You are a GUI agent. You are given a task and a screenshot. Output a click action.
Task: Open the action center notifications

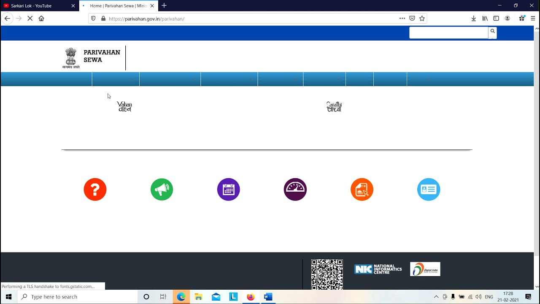tap(528, 297)
